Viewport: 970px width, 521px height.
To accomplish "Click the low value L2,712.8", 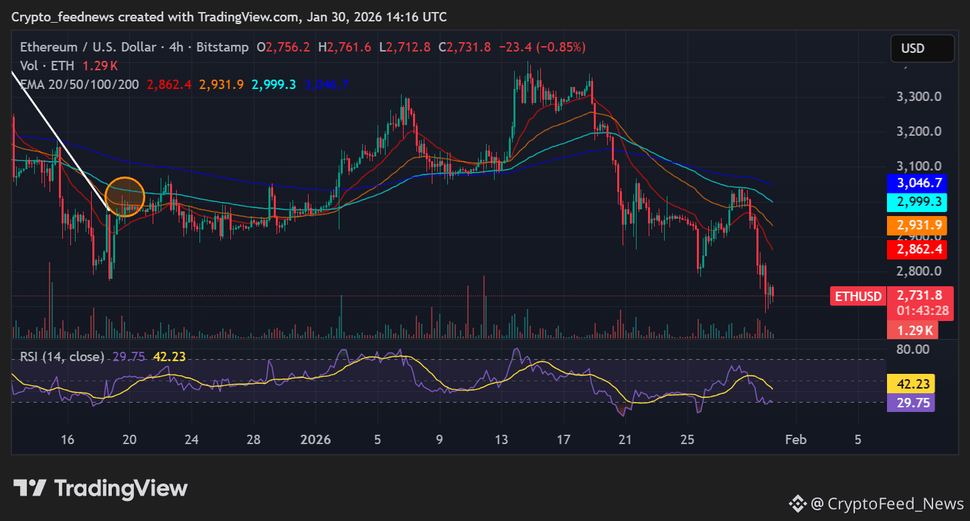I will coord(405,47).
